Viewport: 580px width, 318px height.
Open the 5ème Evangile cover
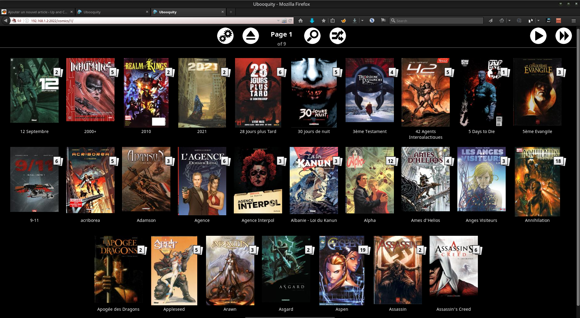pyautogui.click(x=537, y=92)
